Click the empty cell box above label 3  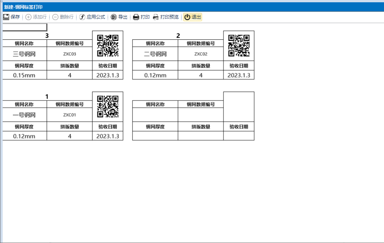25,27
